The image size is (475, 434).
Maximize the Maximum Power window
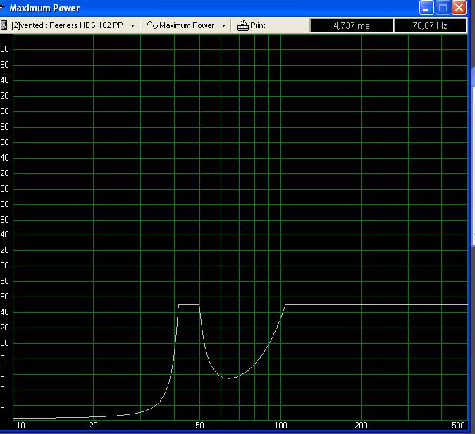point(443,8)
